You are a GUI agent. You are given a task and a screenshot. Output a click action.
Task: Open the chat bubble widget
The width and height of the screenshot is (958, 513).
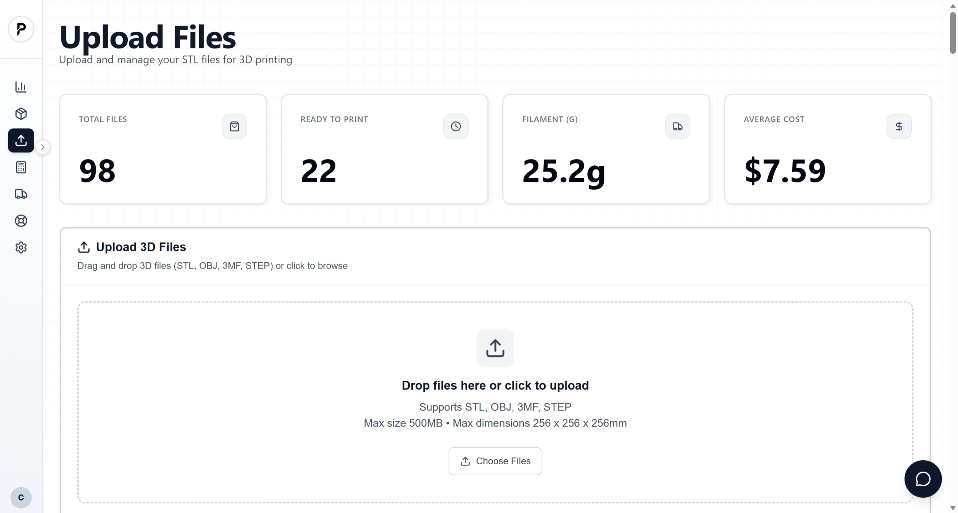coord(923,479)
